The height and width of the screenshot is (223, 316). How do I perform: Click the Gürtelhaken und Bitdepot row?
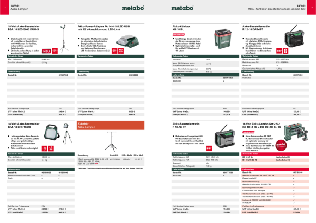click(275, 190)
